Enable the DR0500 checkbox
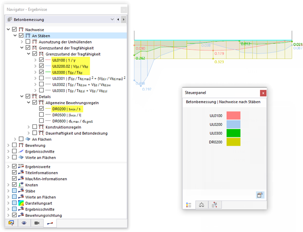 click(x=41, y=115)
